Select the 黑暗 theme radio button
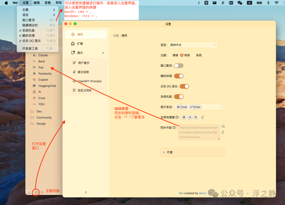This screenshot has width=285, height=205. [170, 55]
